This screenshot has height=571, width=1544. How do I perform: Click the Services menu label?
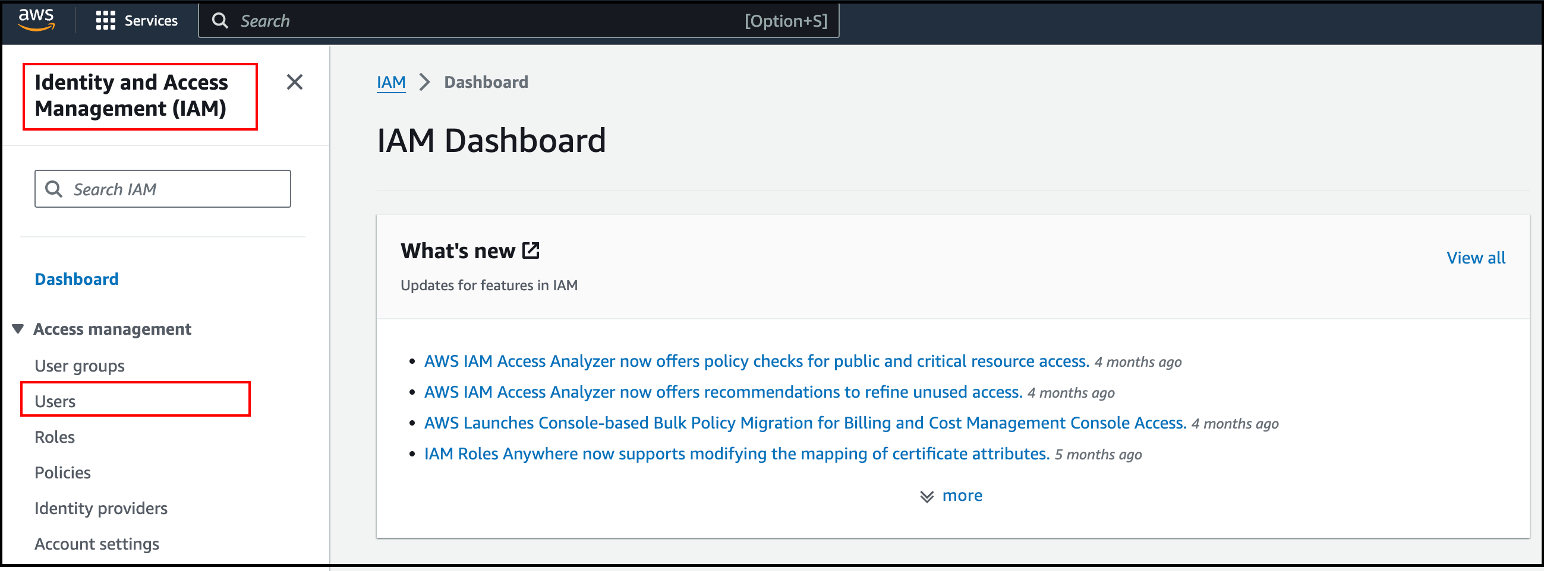[x=151, y=21]
